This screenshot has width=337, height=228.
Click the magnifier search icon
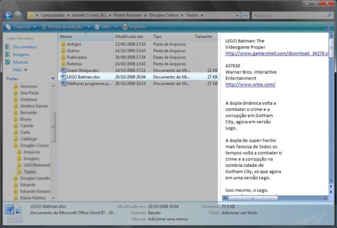tap(329, 15)
